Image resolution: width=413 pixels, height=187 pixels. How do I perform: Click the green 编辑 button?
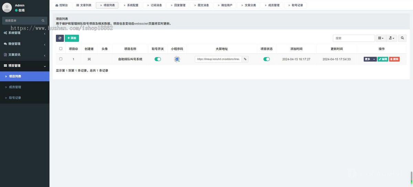pos(383,59)
